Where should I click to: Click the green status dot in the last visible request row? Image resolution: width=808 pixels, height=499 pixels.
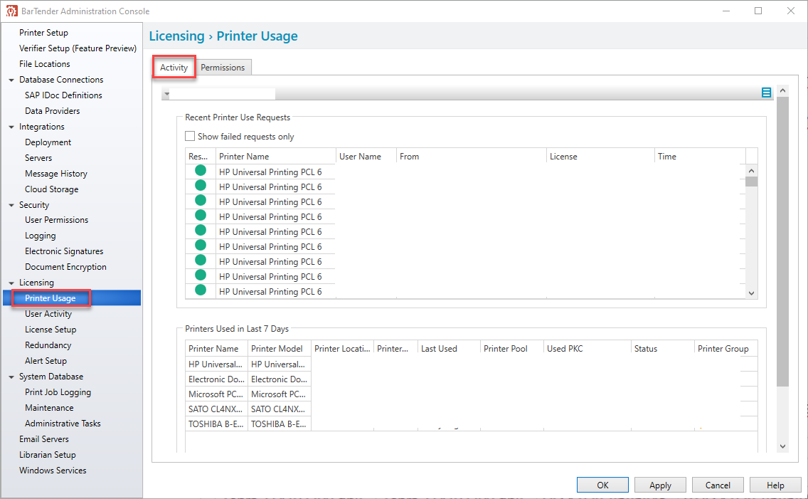[x=201, y=290]
